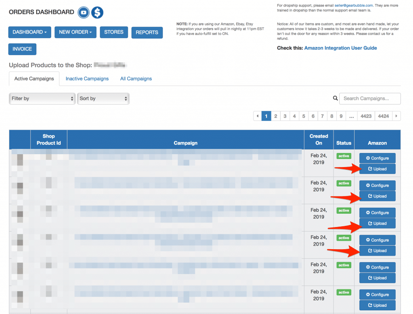Click the magnifying glass search icon

coord(335,98)
